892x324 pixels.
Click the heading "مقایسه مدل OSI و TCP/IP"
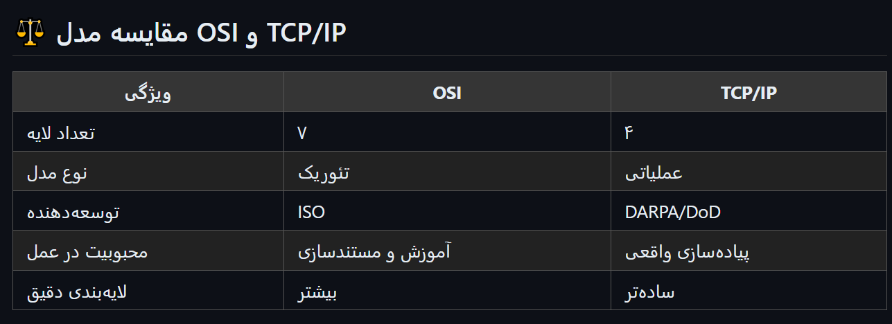coord(201,32)
